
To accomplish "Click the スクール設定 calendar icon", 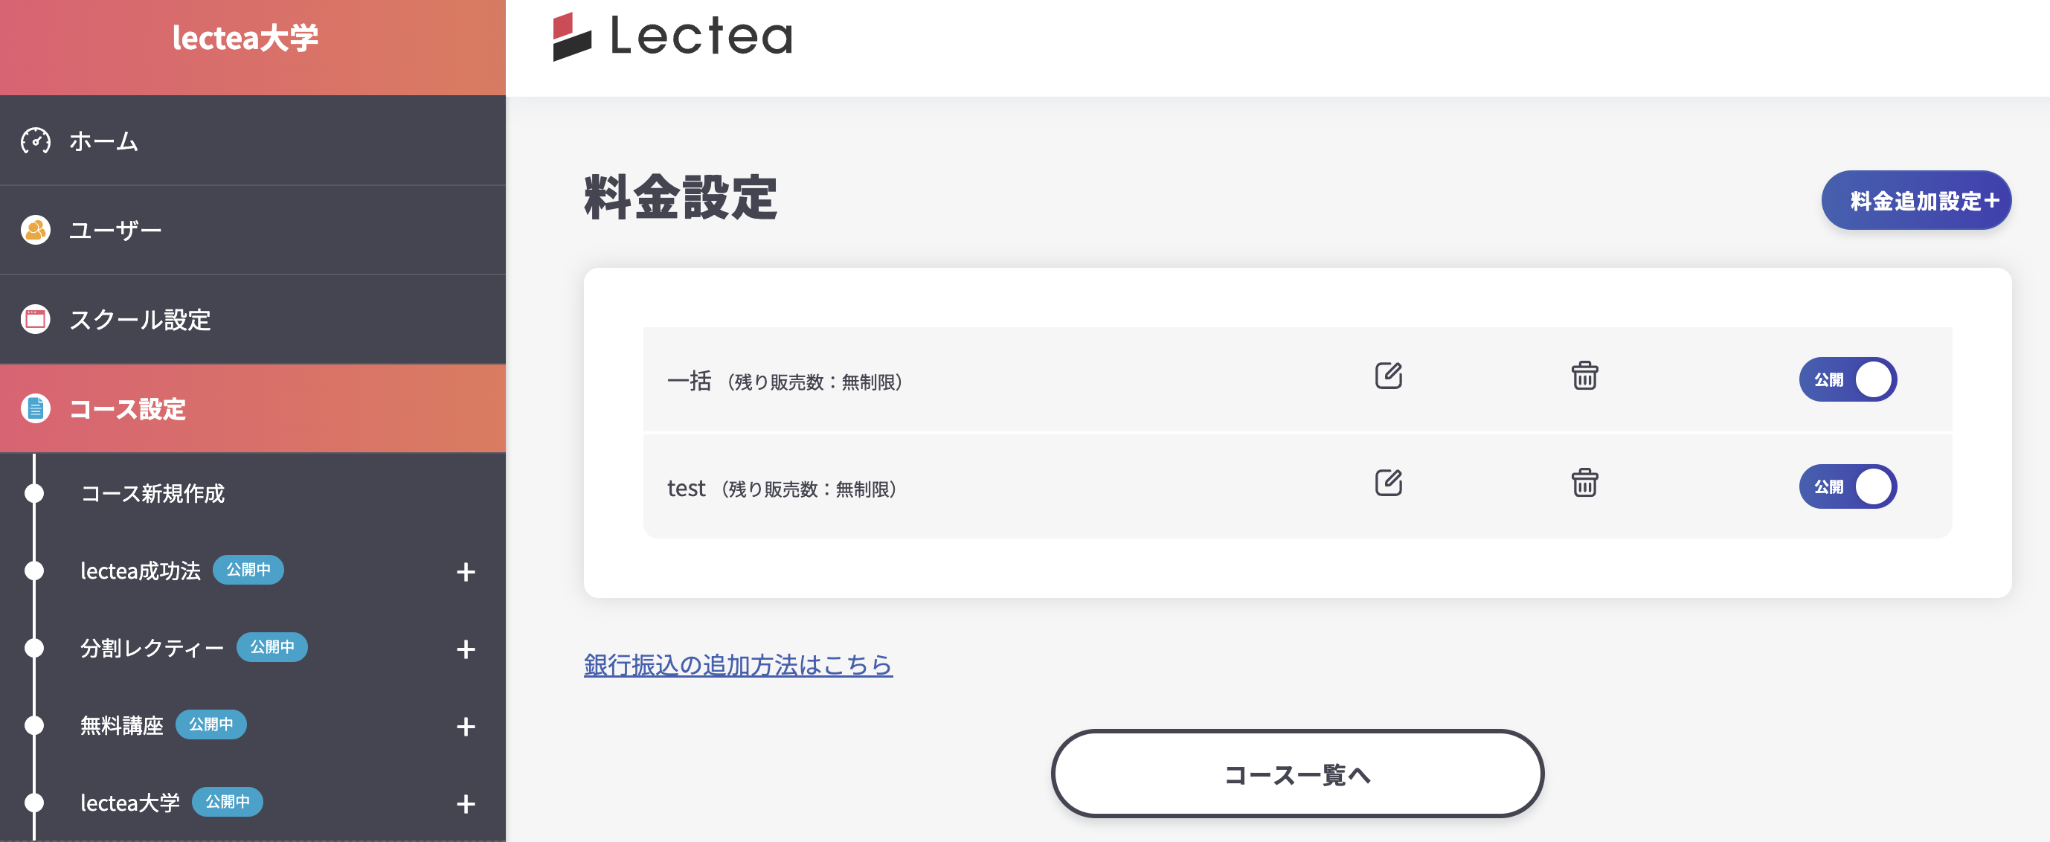I will [x=35, y=319].
